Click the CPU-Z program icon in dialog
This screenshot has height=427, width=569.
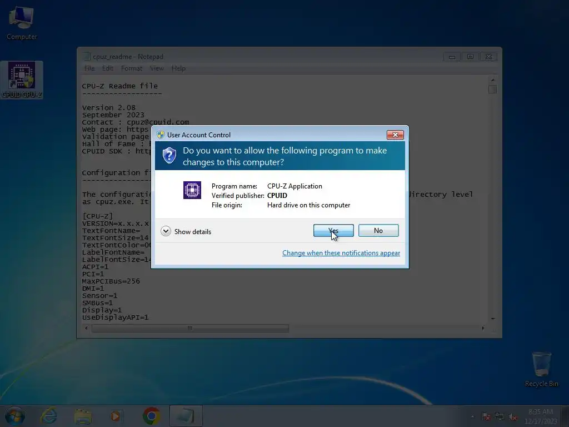coord(192,190)
